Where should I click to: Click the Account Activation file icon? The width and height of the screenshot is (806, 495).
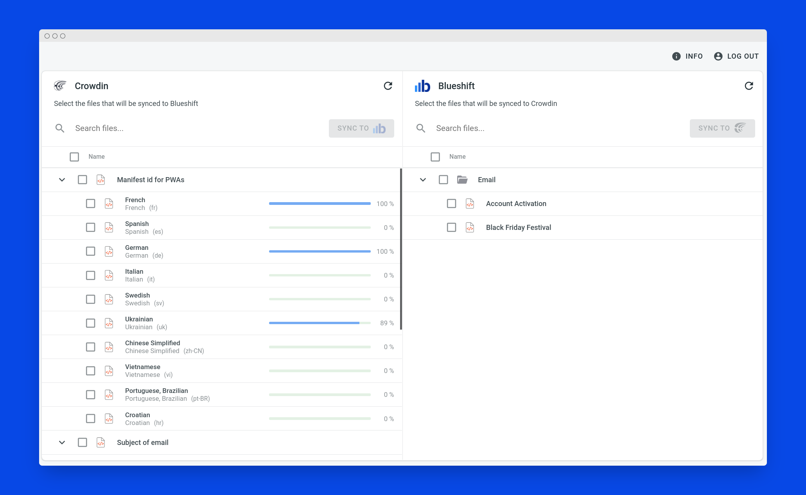[470, 204]
